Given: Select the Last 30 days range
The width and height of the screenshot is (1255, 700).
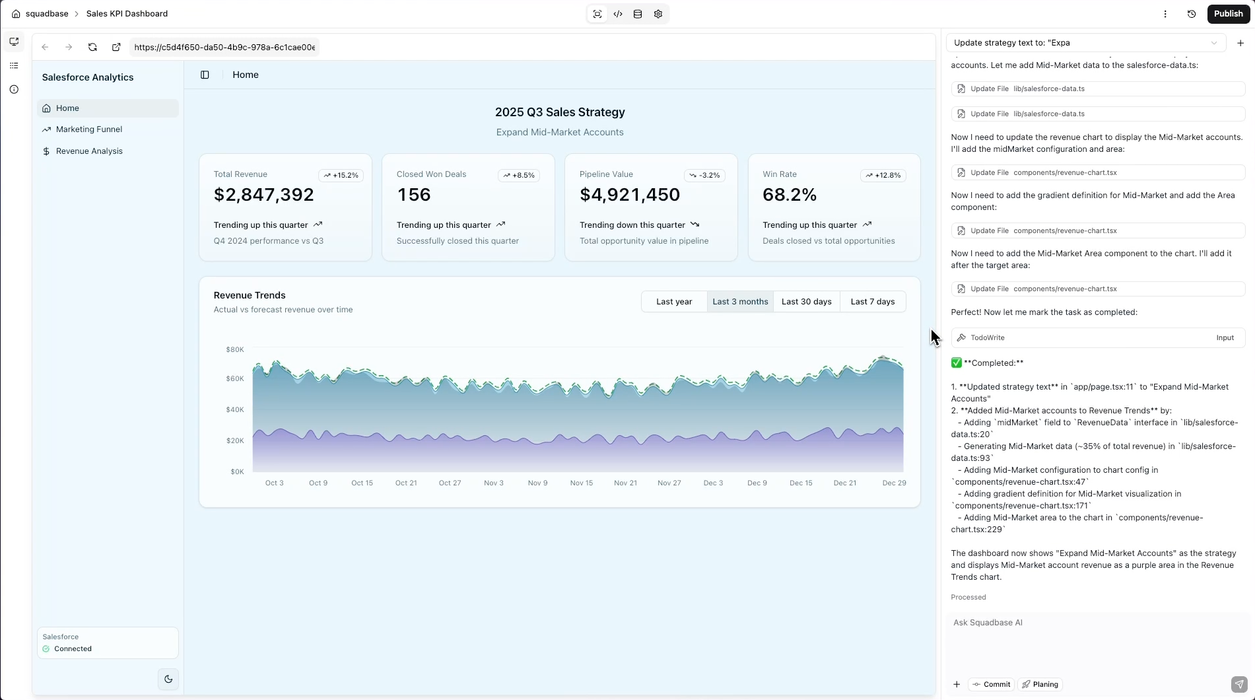Looking at the screenshot, I should (x=806, y=302).
